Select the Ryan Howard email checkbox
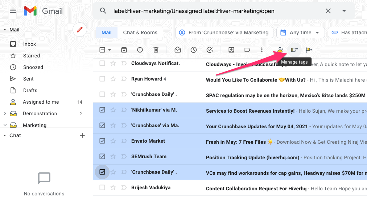 tap(102, 79)
